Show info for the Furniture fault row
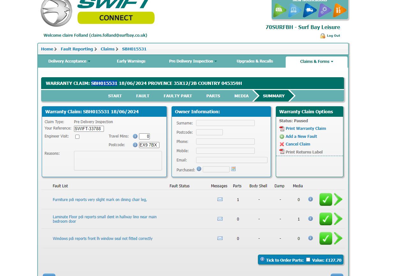 point(311,199)
